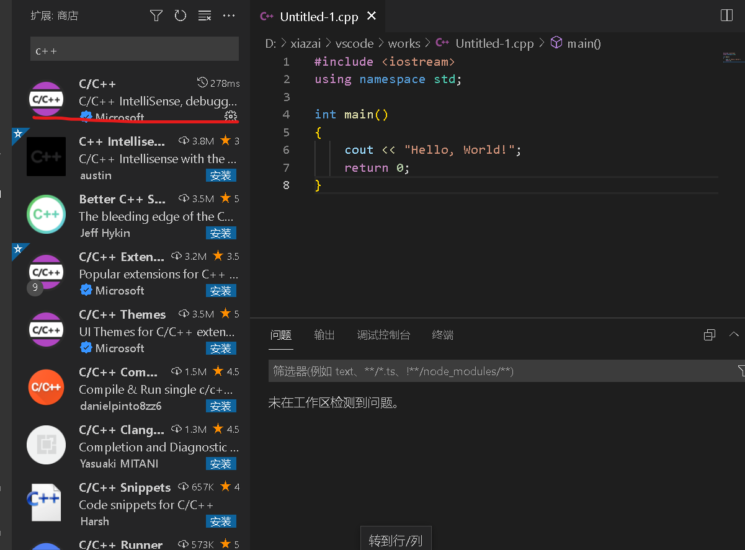This screenshot has height=550, width=745.
Task: Open the vscode breadcrumb folder
Action: pos(355,43)
